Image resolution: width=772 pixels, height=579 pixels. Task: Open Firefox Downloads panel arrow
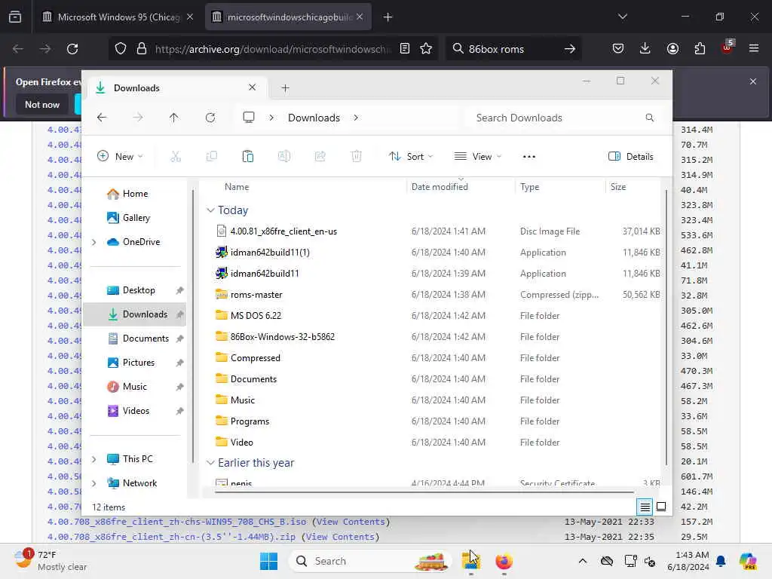645,49
